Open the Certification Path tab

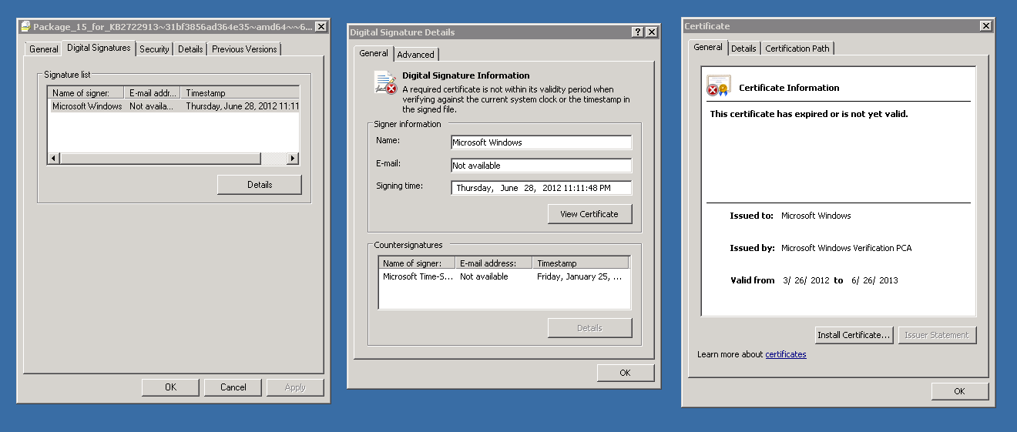pos(797,49)
